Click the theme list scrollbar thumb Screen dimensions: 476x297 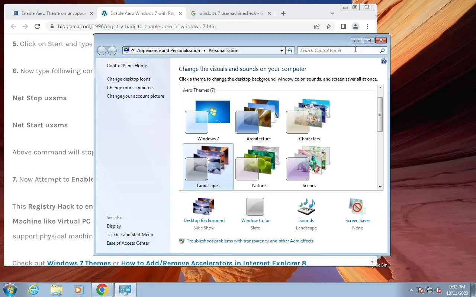point(380,114)
